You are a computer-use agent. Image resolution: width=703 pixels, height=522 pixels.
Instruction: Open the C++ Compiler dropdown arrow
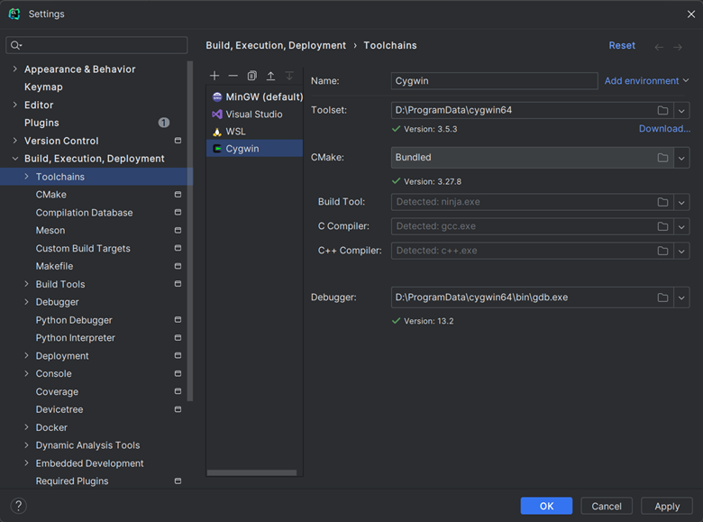[681, 251]
